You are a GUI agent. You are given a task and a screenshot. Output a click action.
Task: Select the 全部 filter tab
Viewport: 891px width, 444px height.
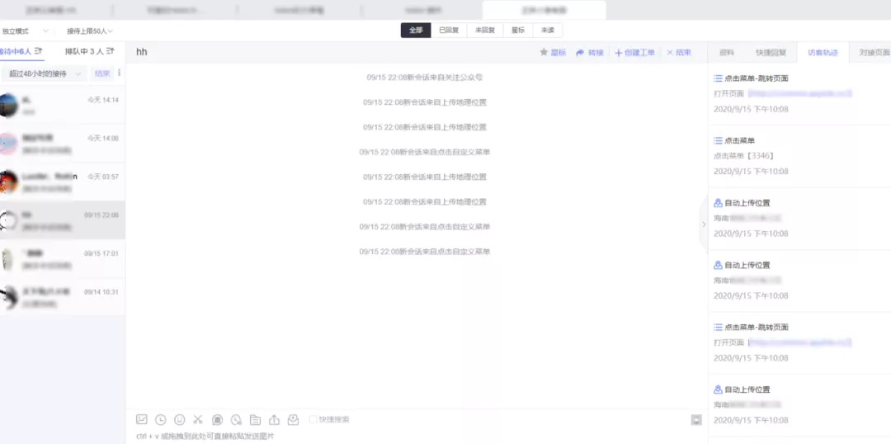(416, 31)
